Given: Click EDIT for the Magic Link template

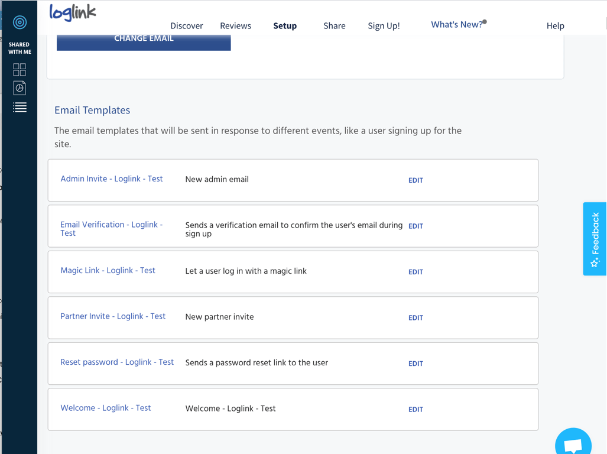Looking at the screenshot, I should pyautogui.click(x=416, y=272).
